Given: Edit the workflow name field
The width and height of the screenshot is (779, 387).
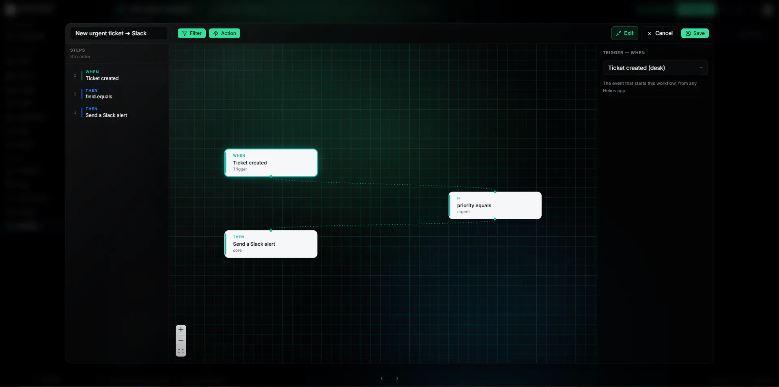Looking at the screenshot, I should click(x=118, y=33).
